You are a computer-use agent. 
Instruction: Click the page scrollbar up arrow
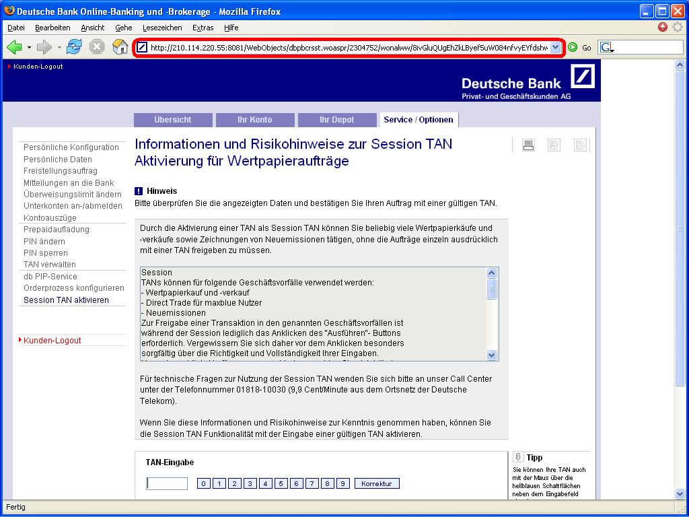point(680,65)
